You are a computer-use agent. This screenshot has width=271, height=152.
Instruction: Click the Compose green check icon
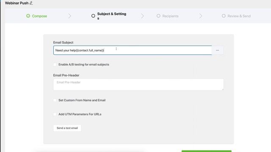pos(28,16)
